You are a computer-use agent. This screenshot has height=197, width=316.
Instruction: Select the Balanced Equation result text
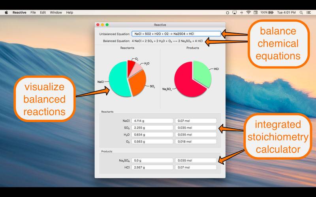click(x=167, y=41)
